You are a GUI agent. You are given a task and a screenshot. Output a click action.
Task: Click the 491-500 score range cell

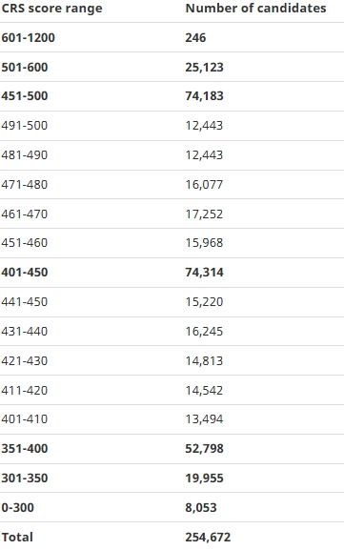click(x=24, y=125)
